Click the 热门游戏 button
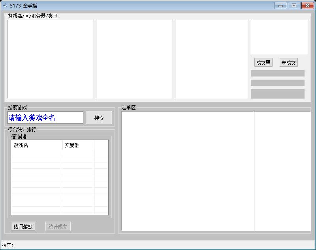 coord(23,227)
